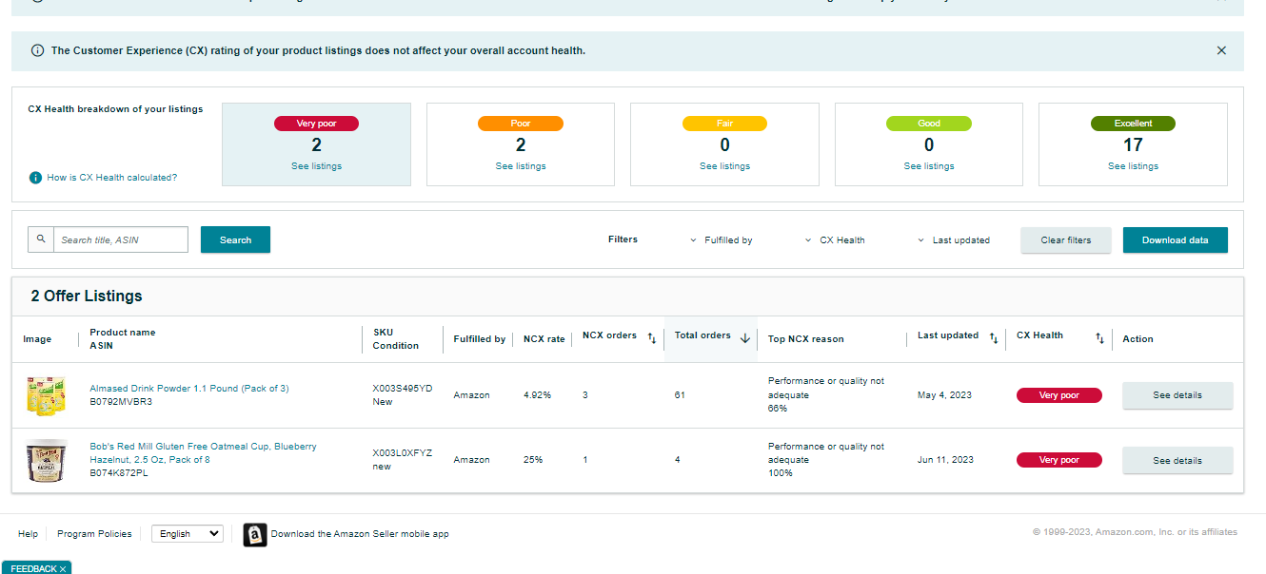This screenshot has height=574, width=1266.
Task: Expand the Fulfilled by filter dropdown
Action: [x=721, y=240]
